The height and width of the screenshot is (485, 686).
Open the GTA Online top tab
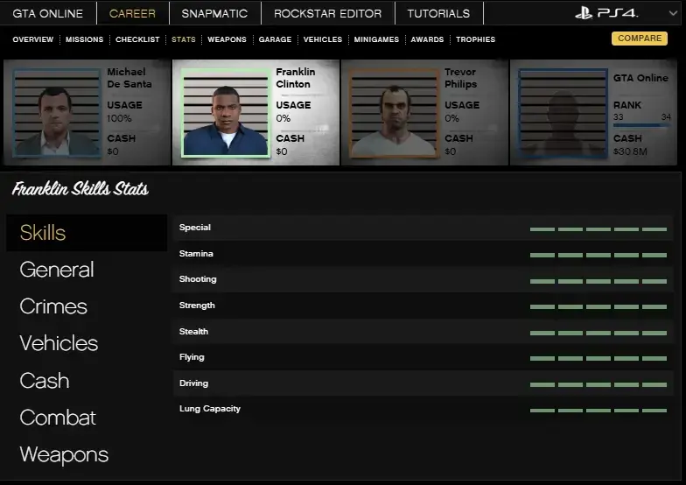click(47, 13)
